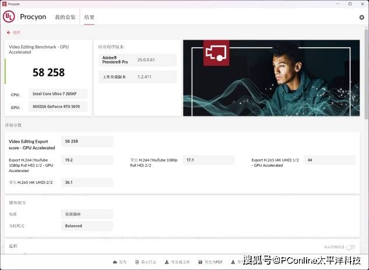The height and width of the screenshot is (270, 369).
Task: Click the 显示日志 show log icon
Action: (136, 262)
